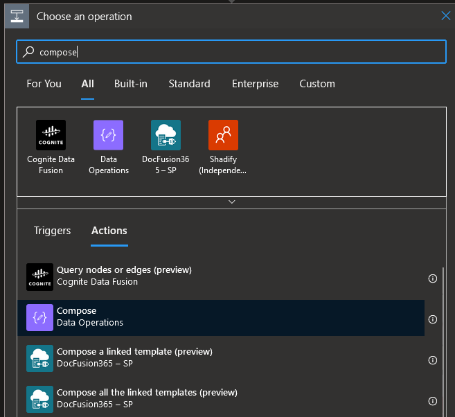Switch to the Triggers tab
This screenshot has height=417, width=455.
52,231
